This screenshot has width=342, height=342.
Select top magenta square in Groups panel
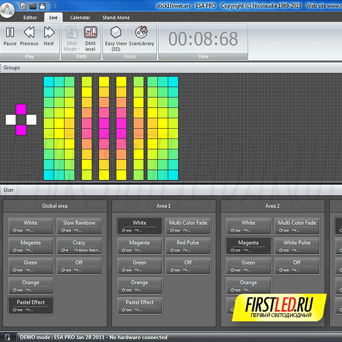[x=21, y=109]
